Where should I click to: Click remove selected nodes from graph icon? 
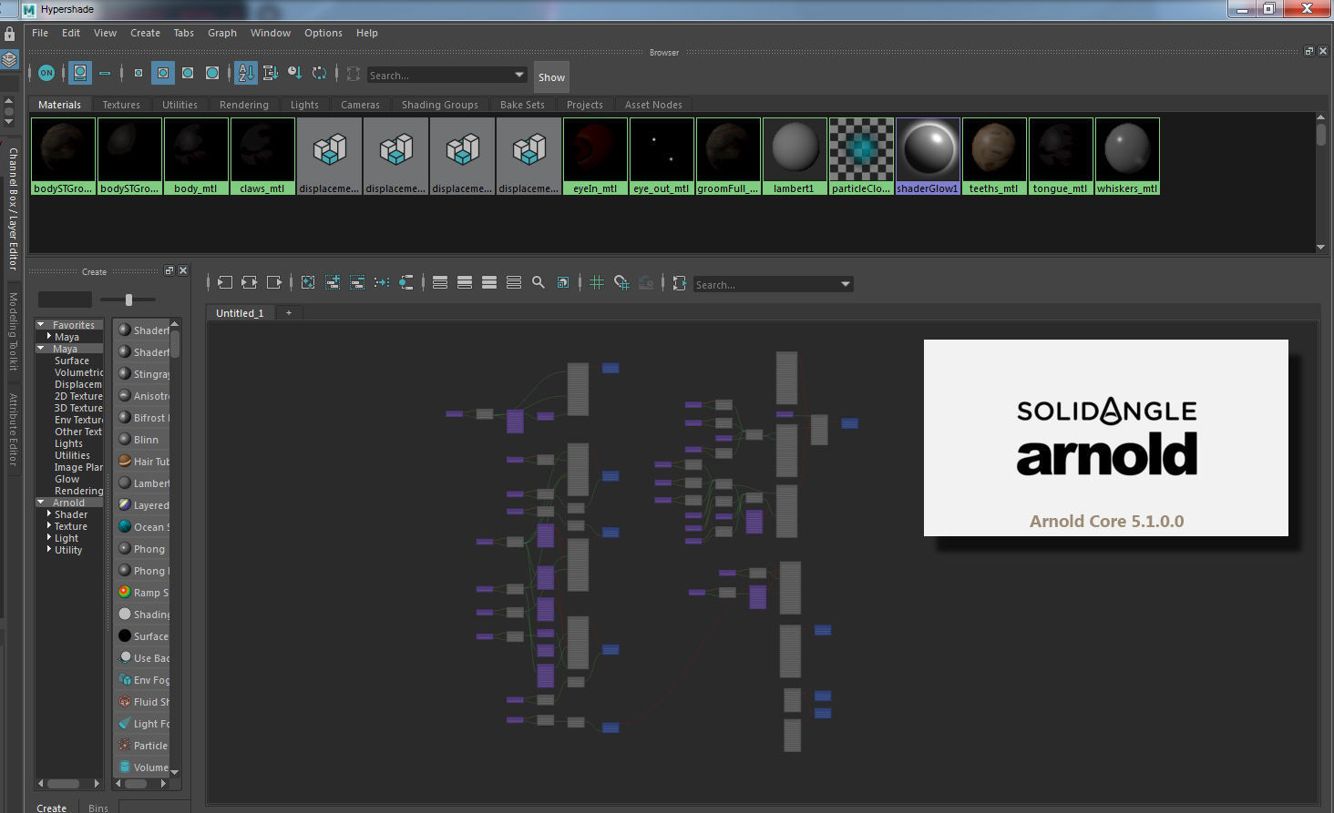357,283
